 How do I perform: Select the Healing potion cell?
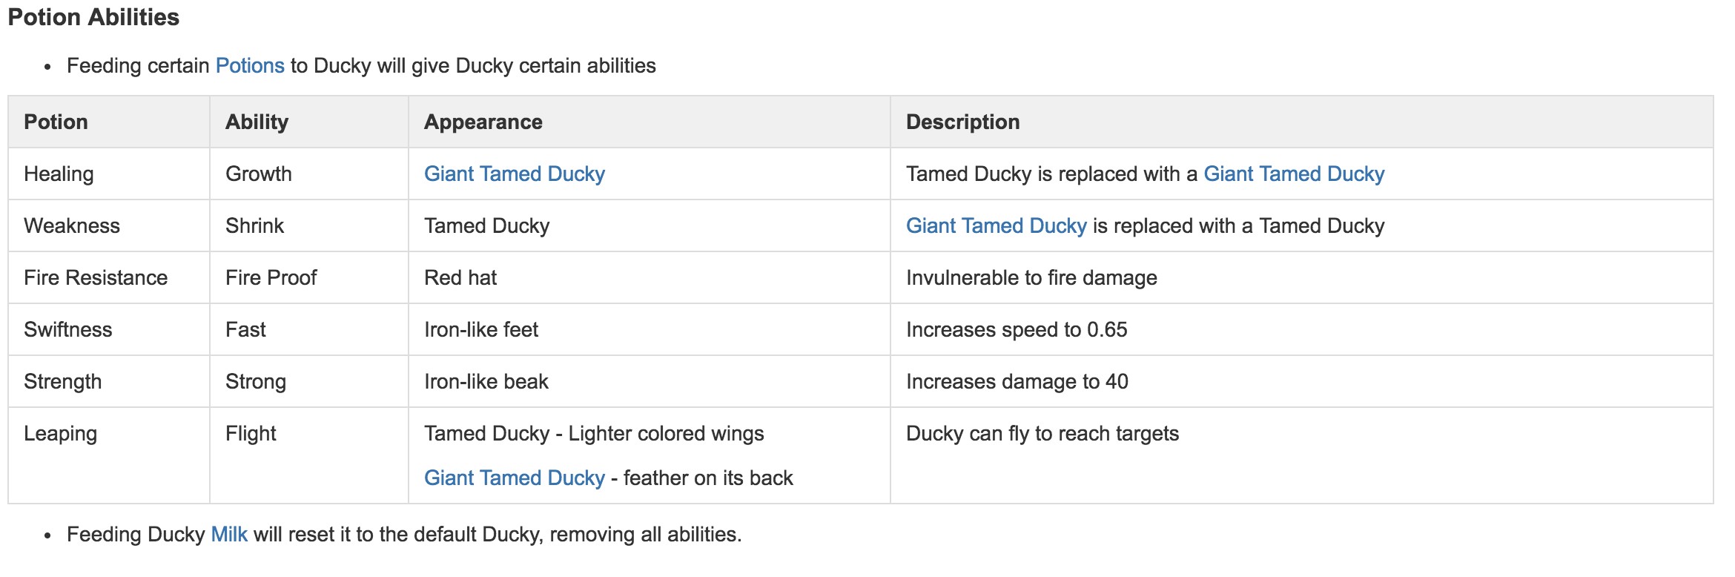(59, 174)
